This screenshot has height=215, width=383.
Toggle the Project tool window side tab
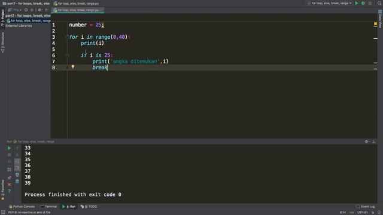tap(2, 18)
